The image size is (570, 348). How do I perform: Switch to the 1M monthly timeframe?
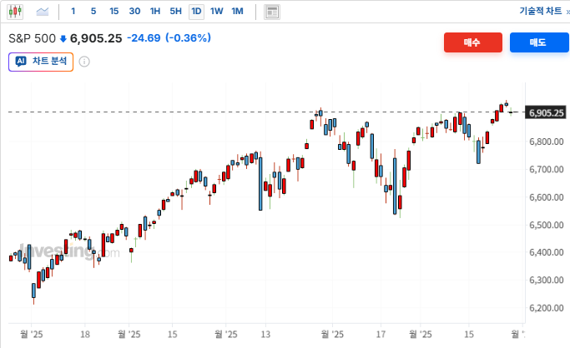pyautogui.click(x=237, y=11)
